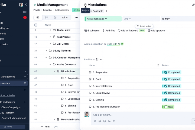Open the All filter dropdown
The height and width of the screenshot is (130, 195).
(65, 17)
